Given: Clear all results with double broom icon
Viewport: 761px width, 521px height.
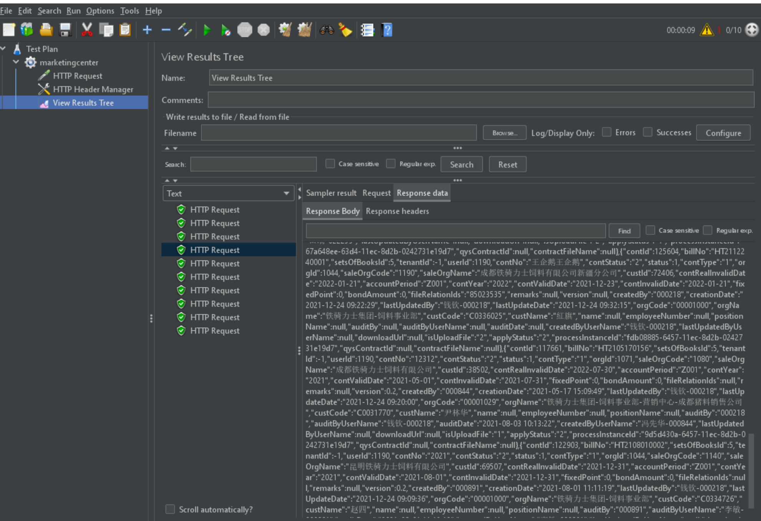Looking at the screenshot, I should (x=304, y=30).
